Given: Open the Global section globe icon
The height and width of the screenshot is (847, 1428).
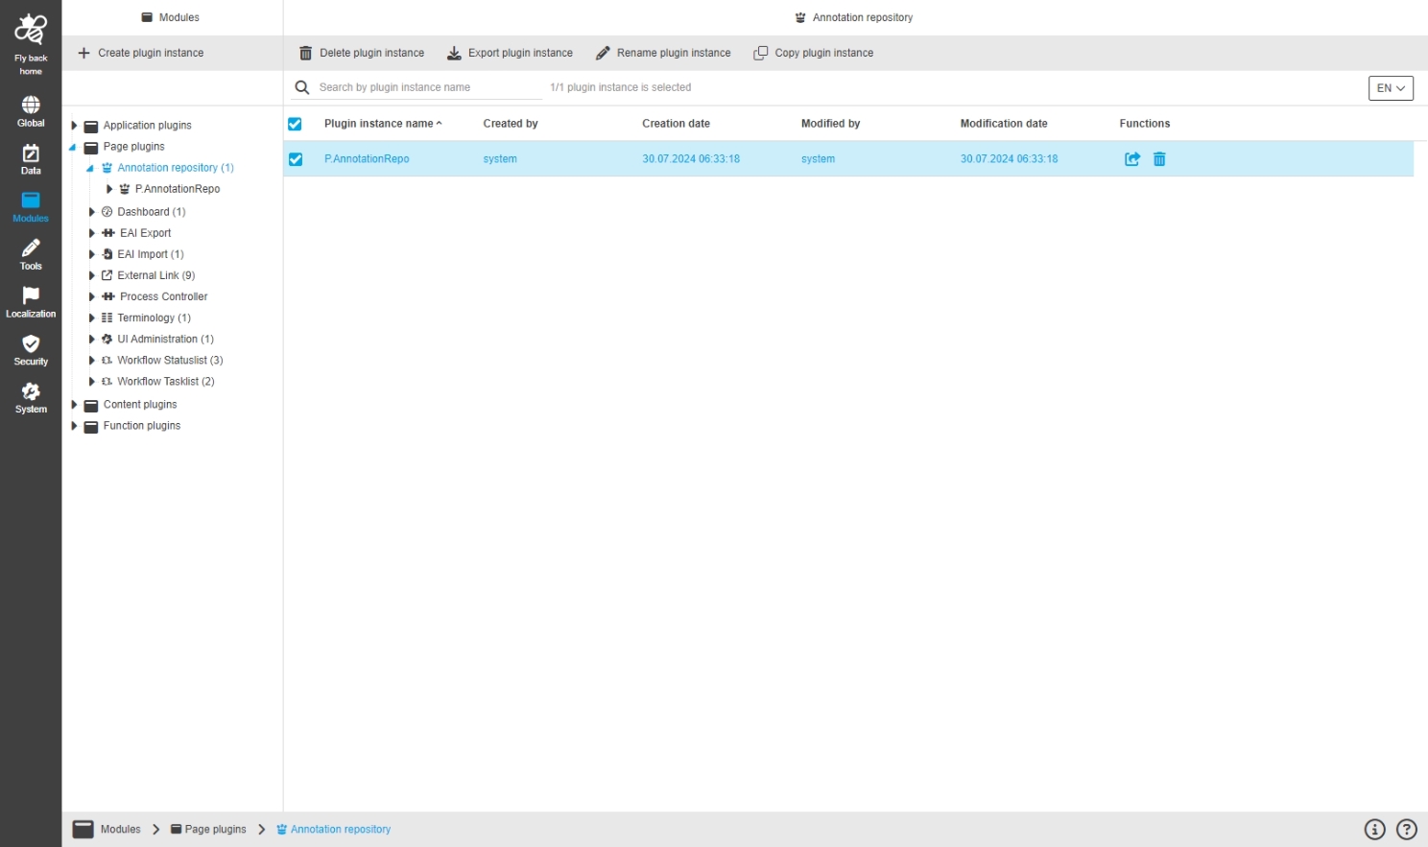Looking at the screenshot, I should coord(31,105).
